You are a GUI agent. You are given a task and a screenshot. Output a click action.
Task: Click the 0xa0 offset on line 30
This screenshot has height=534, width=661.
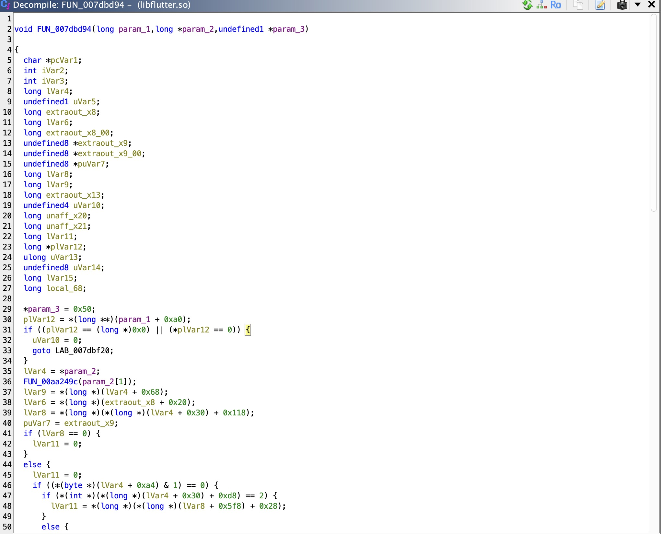click(x=173, y=319)
